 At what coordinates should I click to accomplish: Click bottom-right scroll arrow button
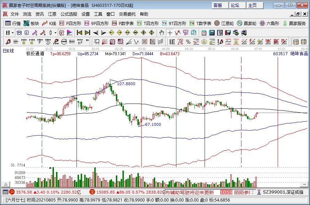[x=304, y=184]
